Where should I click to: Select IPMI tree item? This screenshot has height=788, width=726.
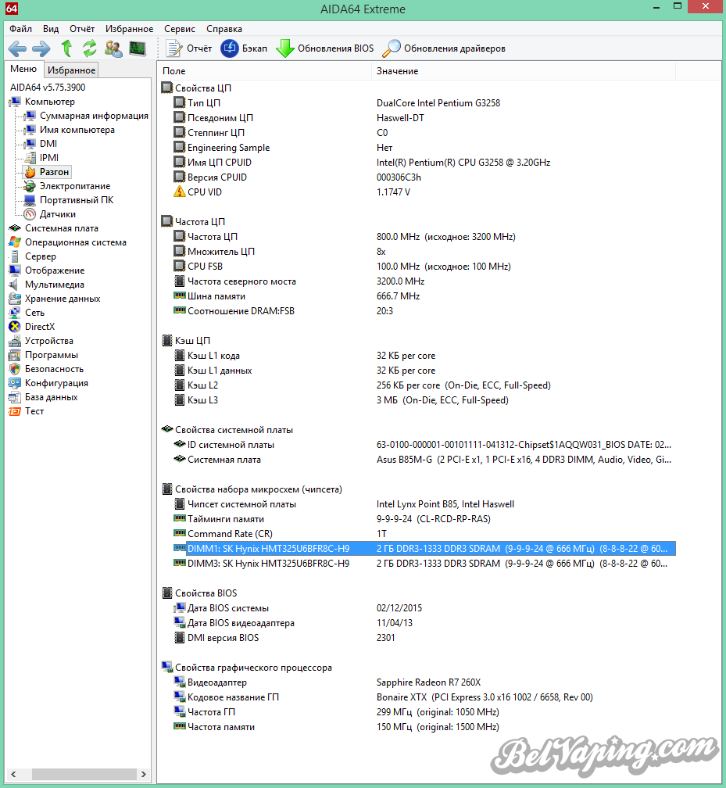coord(49,158)
